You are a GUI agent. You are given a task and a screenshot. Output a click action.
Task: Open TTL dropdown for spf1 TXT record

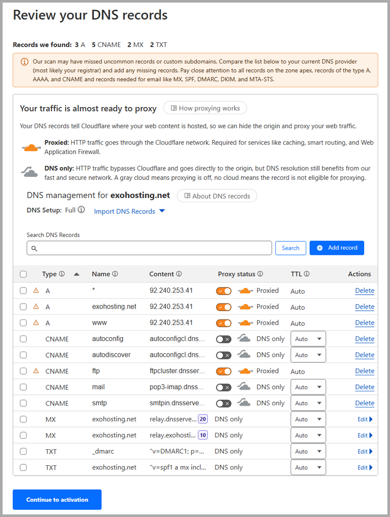308,467
